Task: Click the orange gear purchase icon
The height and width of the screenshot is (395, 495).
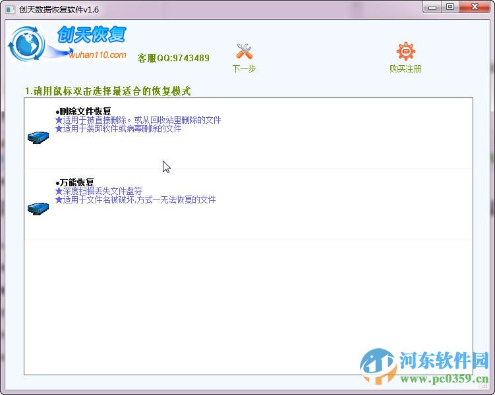Action: pos(405,51)
